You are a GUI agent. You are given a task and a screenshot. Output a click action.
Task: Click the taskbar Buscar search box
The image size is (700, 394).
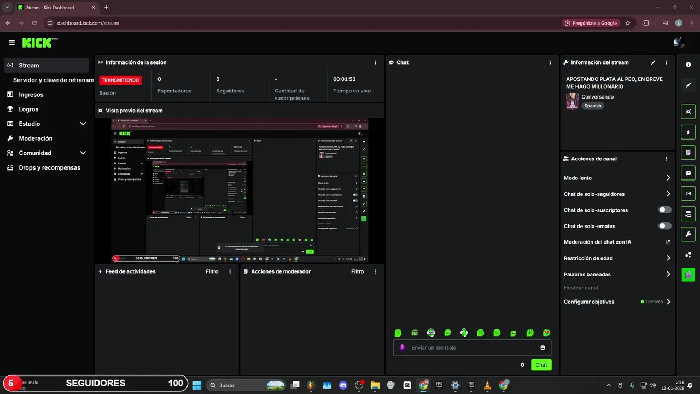246,385
